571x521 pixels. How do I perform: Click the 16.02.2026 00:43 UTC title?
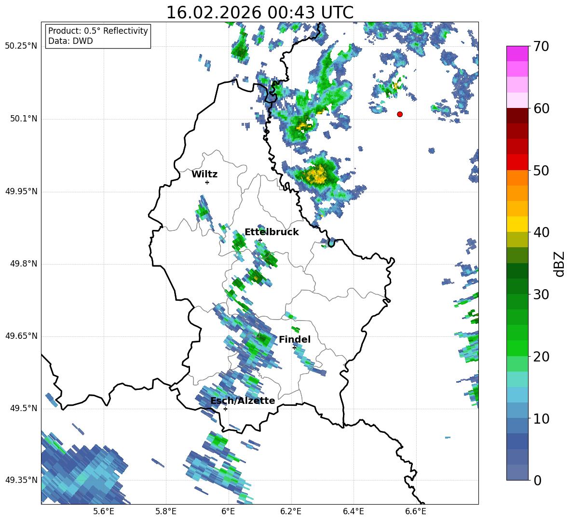click(260, 13)
